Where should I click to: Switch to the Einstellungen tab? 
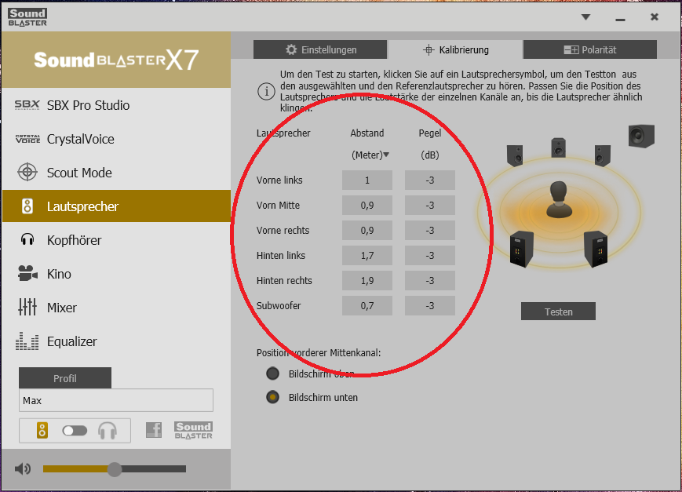320,49
